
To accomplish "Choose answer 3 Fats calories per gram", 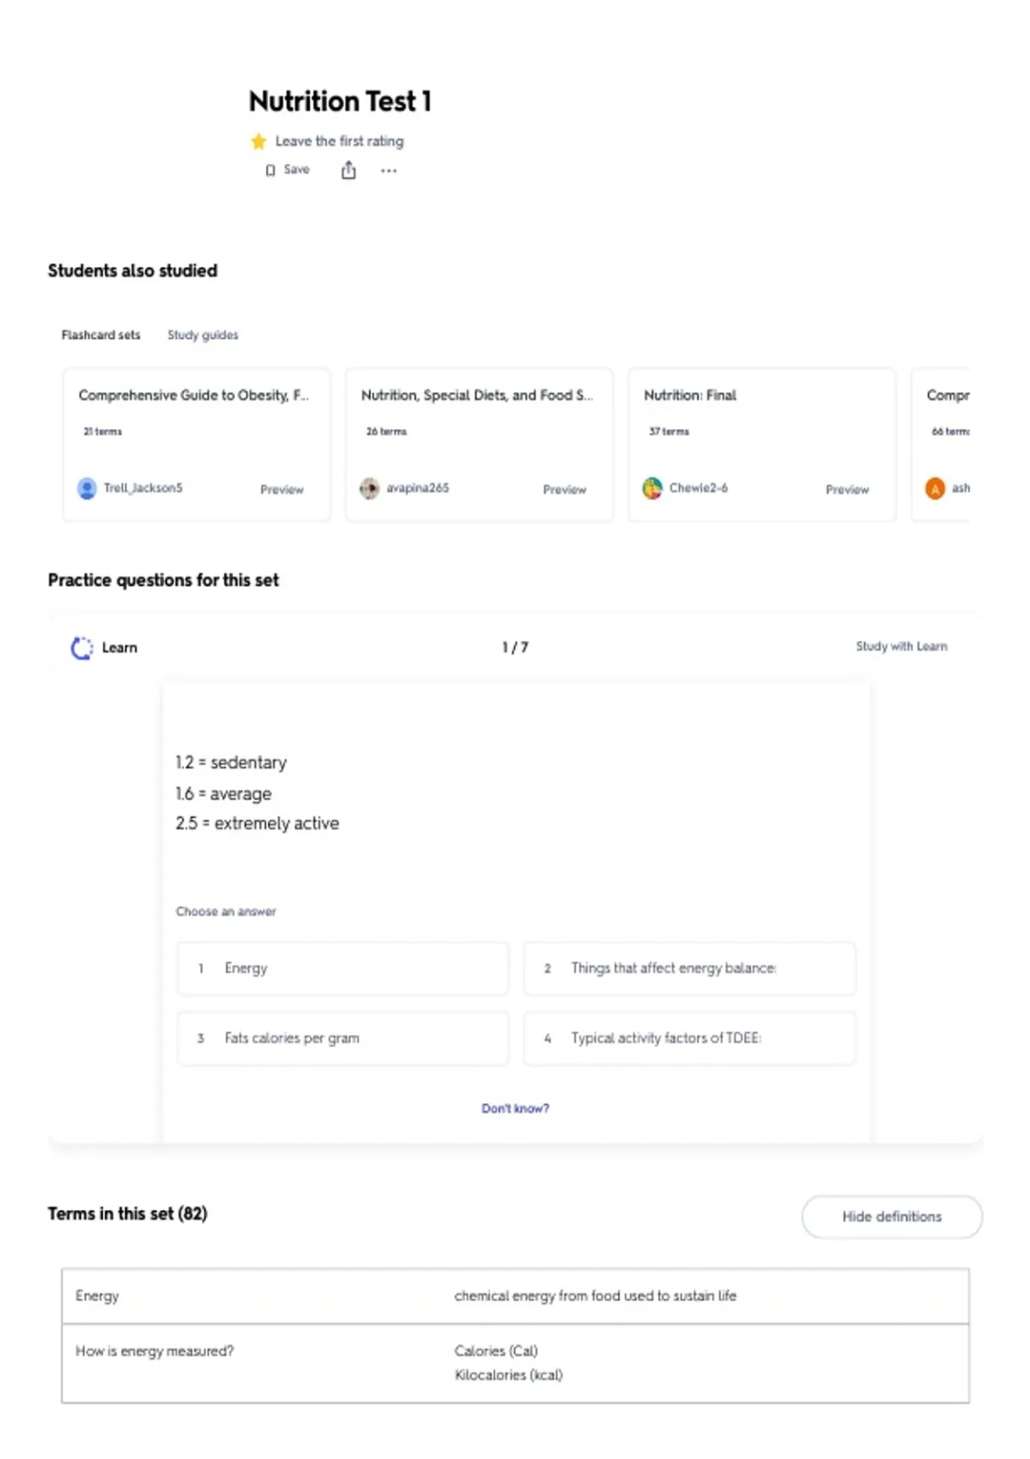I will 342,1038.
